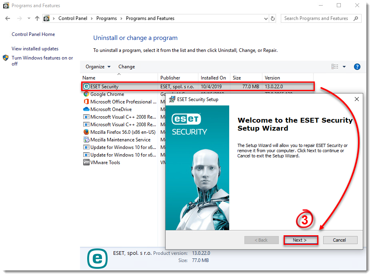The width and height of the screenshot is (370, 274).
Task: Click Next in the ESET Setup wizard
Action: (300, 240)
